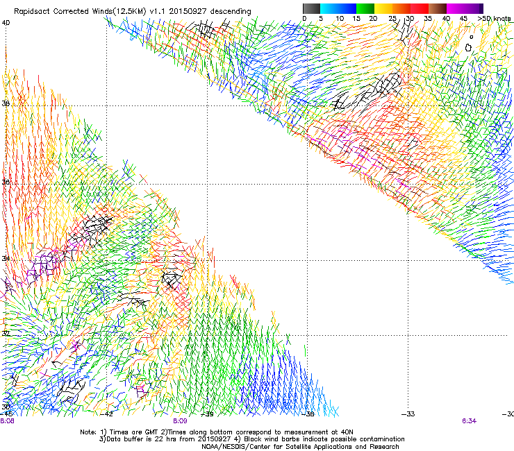Click the green 15-20 knots legend swatch
The image size is (514, 451).
click(x=365, y=8)
